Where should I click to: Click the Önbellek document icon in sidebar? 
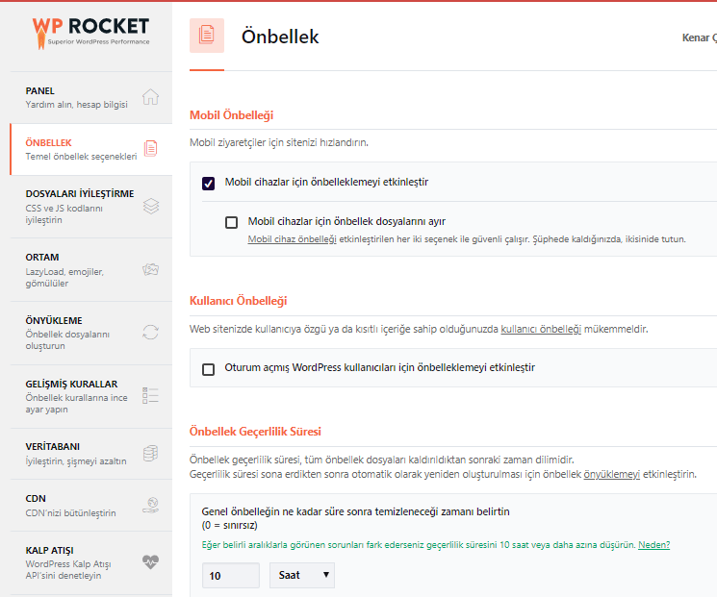click(151, 148)
